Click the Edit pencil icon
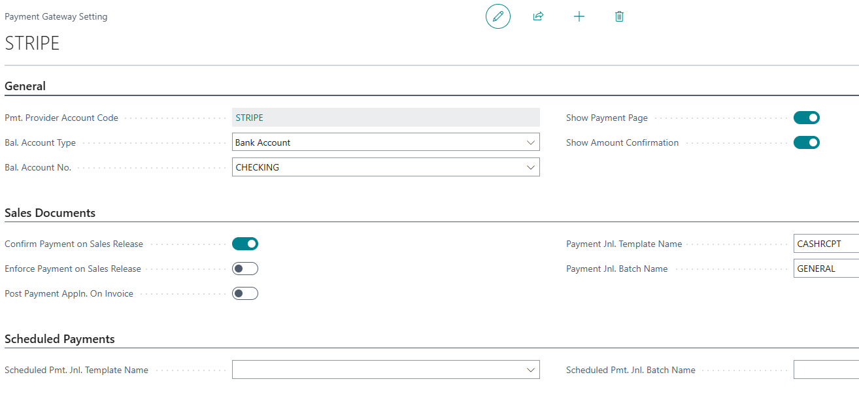The image size is (859, 394). click(x=497, y=16)
